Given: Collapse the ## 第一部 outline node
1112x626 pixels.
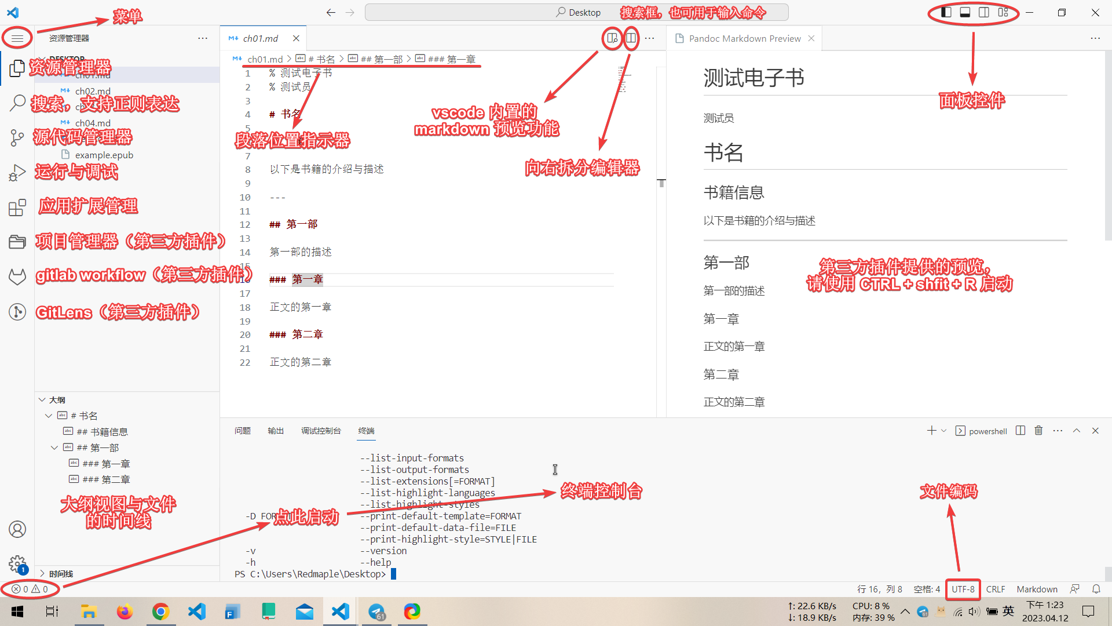Looking at the screenshot, I should click(x=54, y=447).
